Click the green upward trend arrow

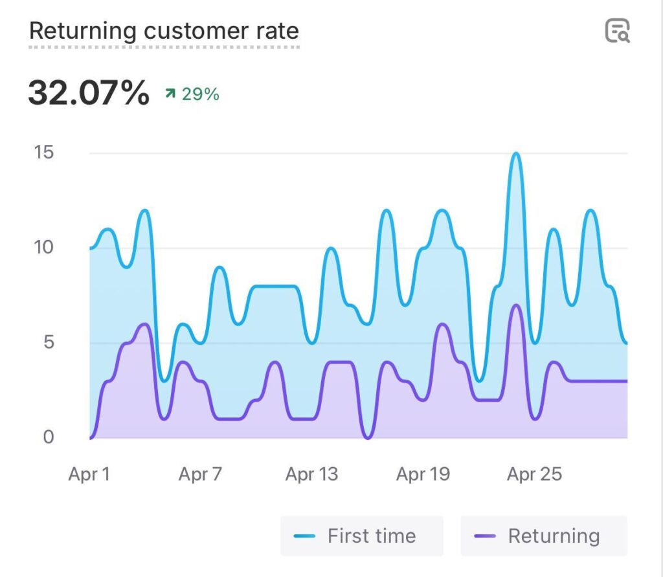[170, 94]
